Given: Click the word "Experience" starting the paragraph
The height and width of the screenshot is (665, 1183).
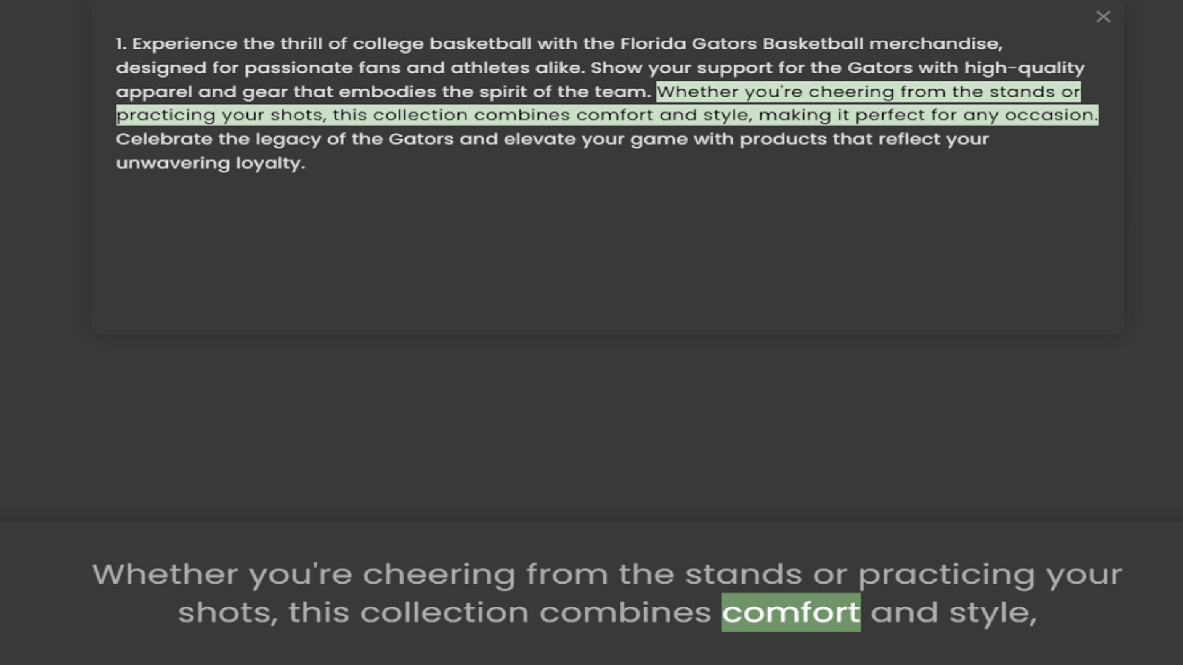Looking at the screenshot, I should 184,44.
